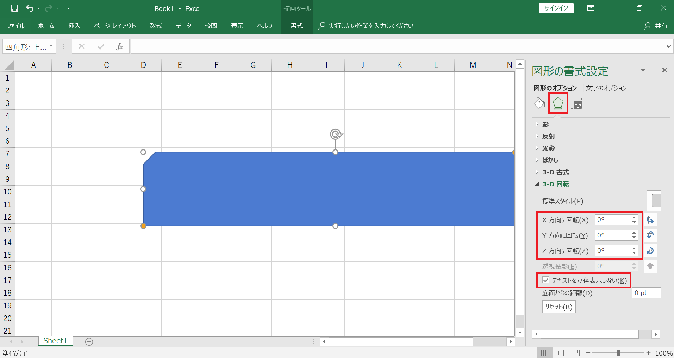Select column D header
Screen dimensions: 674x358
click(143, 65)
